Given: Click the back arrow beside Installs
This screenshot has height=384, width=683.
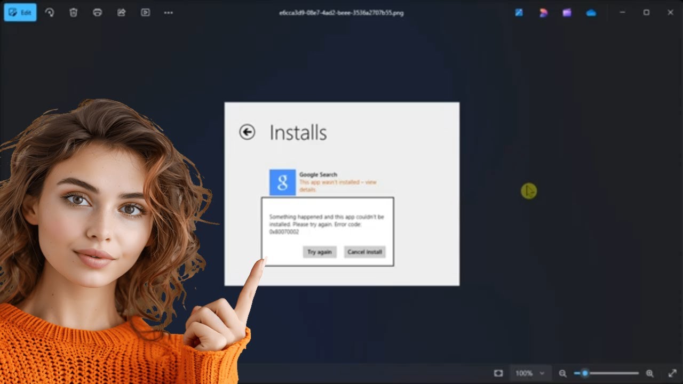Looking at the screenshot, I should 247,132.
